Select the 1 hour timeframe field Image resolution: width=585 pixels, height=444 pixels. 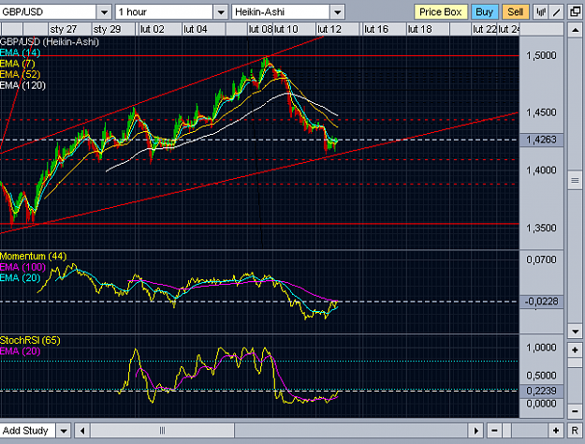pyautogui.click(x=165, y=12)
